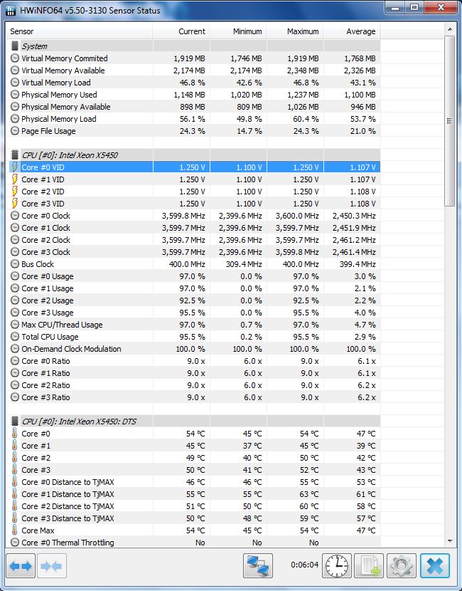Viewport: 462px width, 591px height.
Task: Select the Core #0 Clock row
Action: 193,216
